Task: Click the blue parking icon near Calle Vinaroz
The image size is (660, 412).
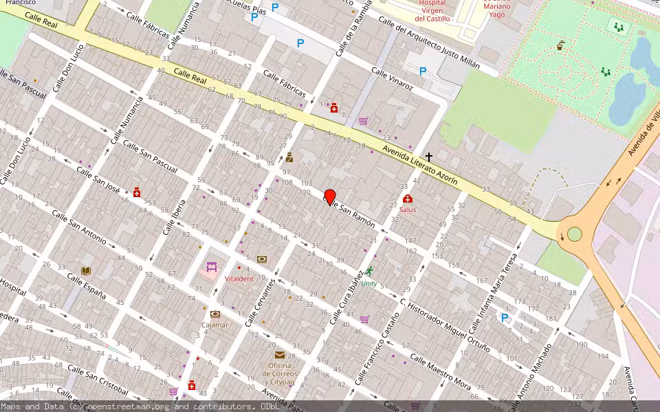Action: click(x=421, y=70)
